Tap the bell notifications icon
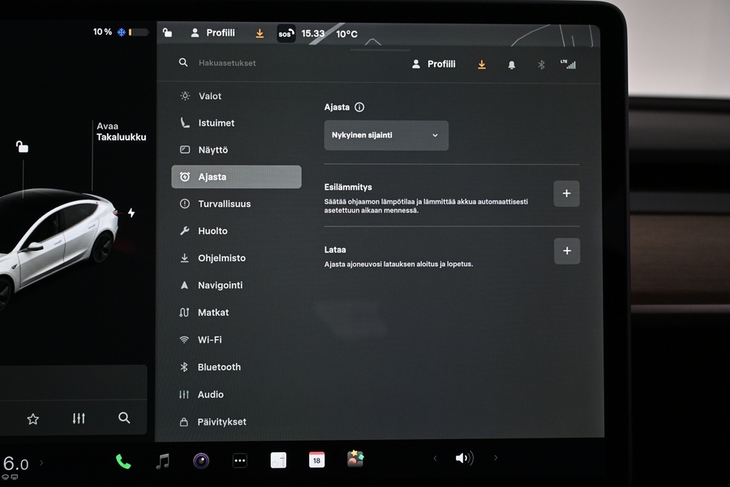 [x=512, y=65]
